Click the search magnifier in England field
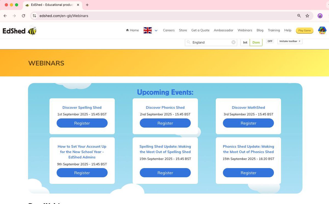 pos(189,42)
